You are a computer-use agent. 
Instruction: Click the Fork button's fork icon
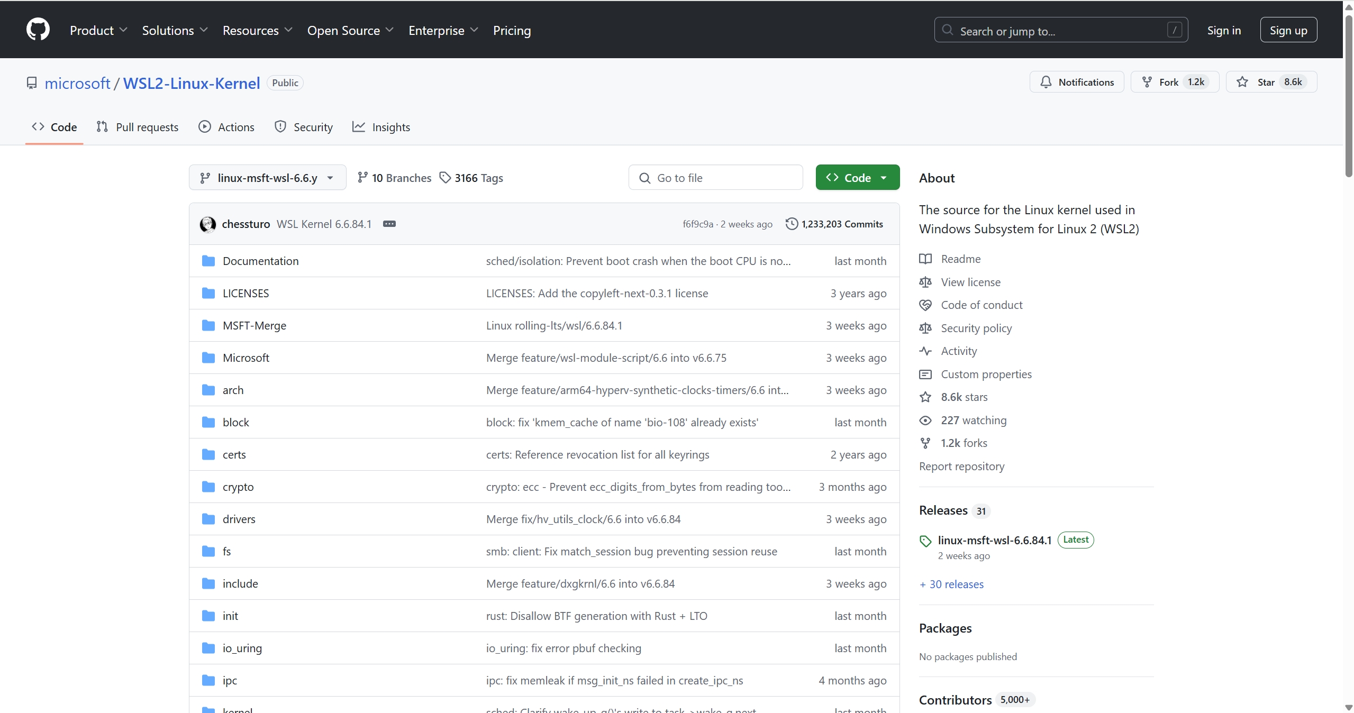1147,82
